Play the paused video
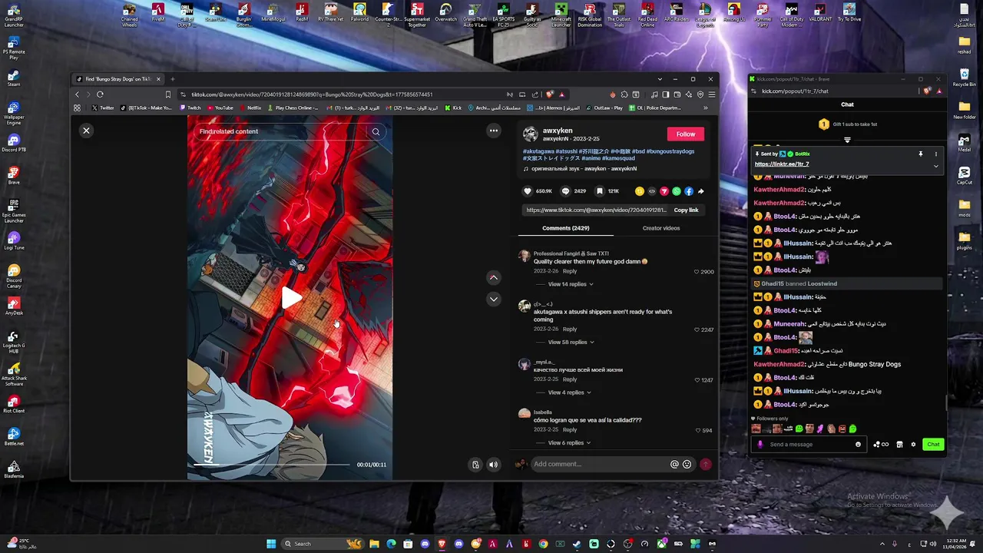This screenshot has height=553, width=983. coord(290,299)
